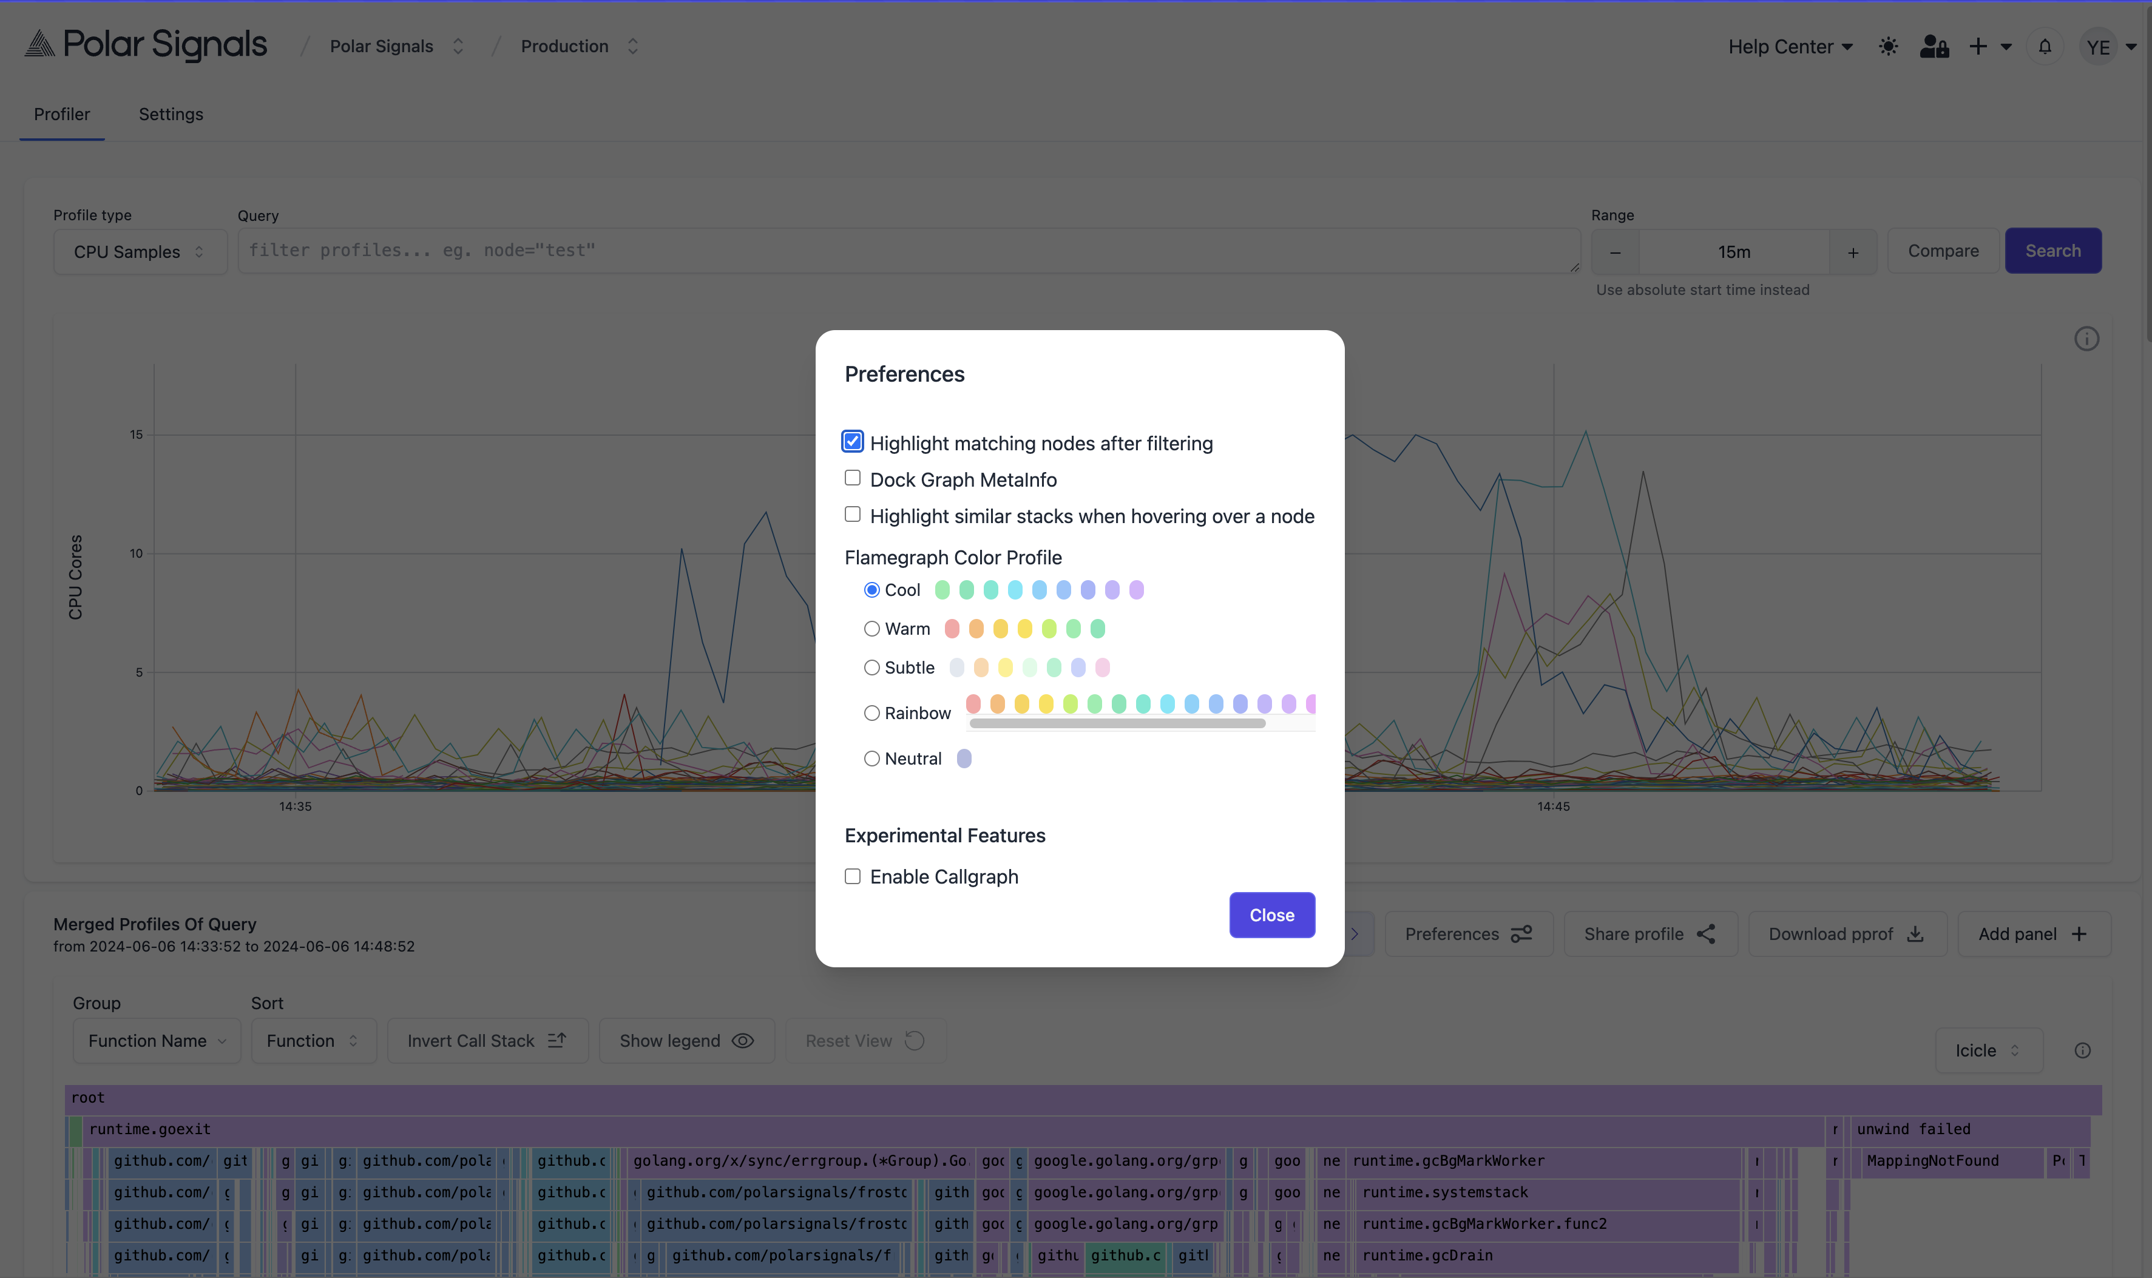
Task: Click the user management icon
Action: (1934, 47)
